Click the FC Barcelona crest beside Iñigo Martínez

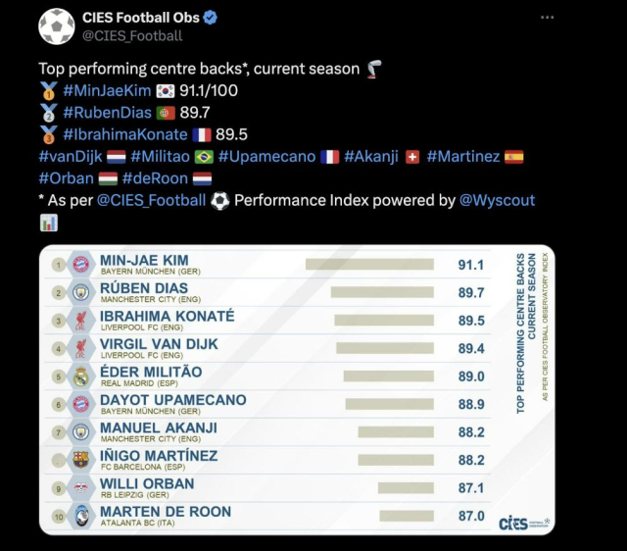point(80,460)
